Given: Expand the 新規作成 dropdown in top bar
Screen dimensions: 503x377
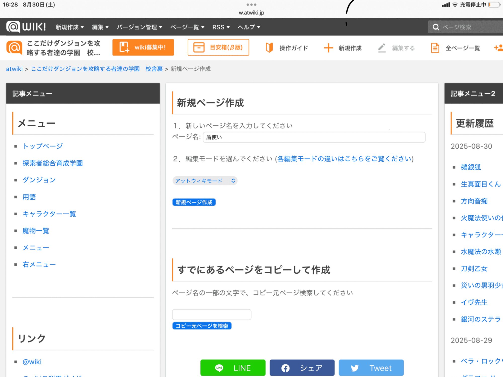Looking at the screenshot, I should tap(70, 27).
